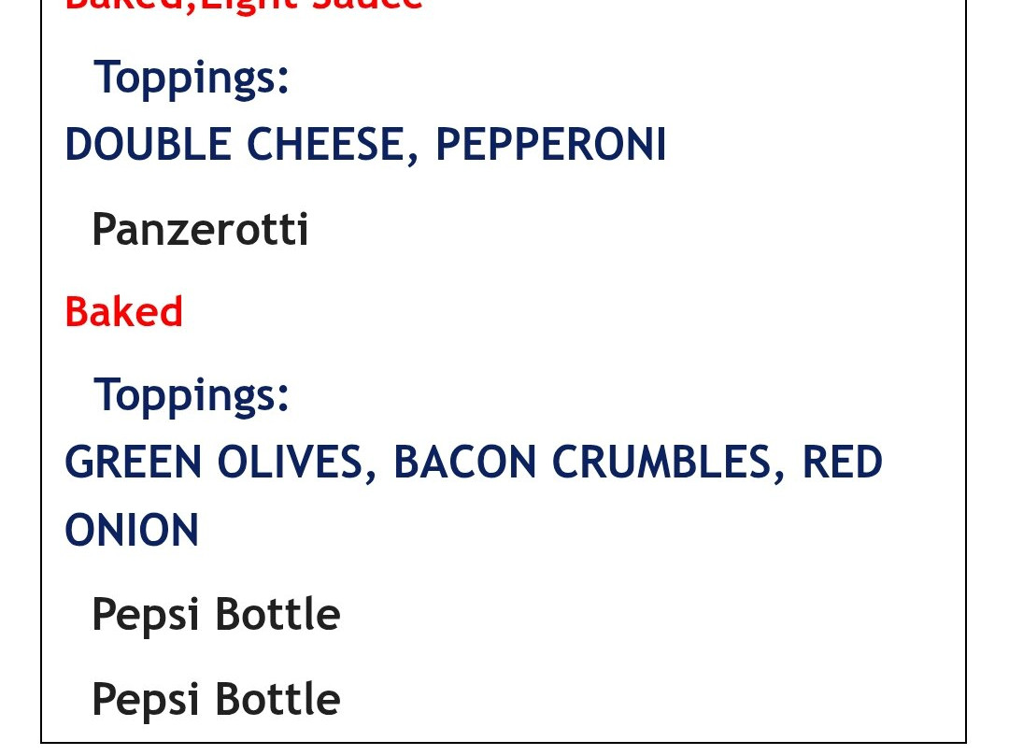Open the Panzerotti order item
Image resolution: width=1009 pixels, height=755 pixels.
[x=200, y=229]
